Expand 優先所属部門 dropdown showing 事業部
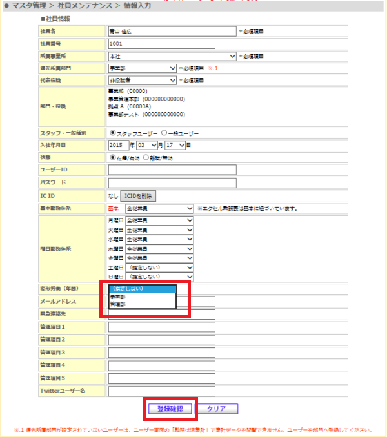Image resolution: width=387 pixels, height=437 pixels. point(142,68)
